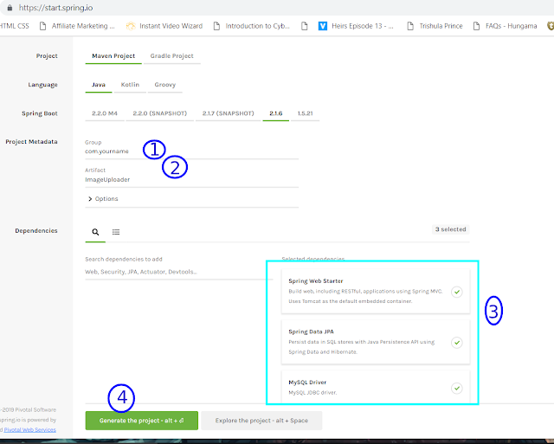Open the Trishula Prince bookmark
This screenshot has width=554, height=444.
[x=435, y=26]
